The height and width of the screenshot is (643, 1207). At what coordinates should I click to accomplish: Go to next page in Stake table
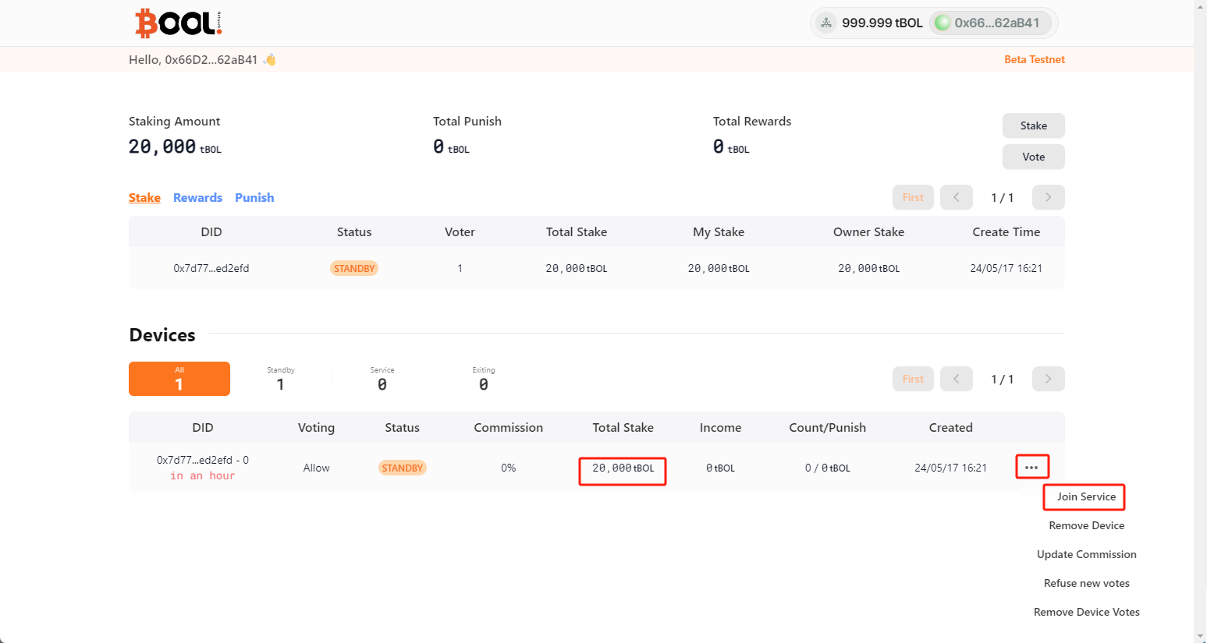[1048, 198]
